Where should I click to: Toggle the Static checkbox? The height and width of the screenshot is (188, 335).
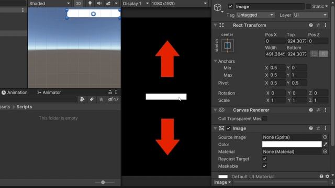tap(308, 6)
